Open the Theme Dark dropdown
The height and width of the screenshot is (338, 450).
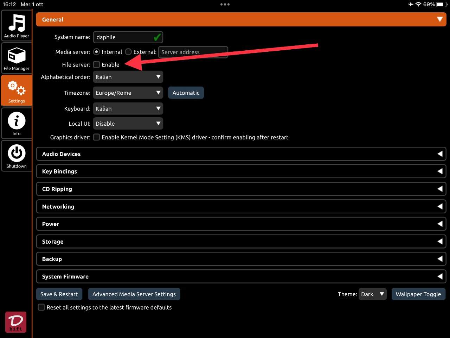pyautogui.click(x=372, y=294)
